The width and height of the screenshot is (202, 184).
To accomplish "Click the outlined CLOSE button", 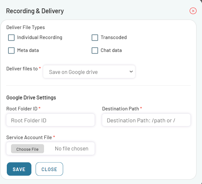I will point(49,169).
